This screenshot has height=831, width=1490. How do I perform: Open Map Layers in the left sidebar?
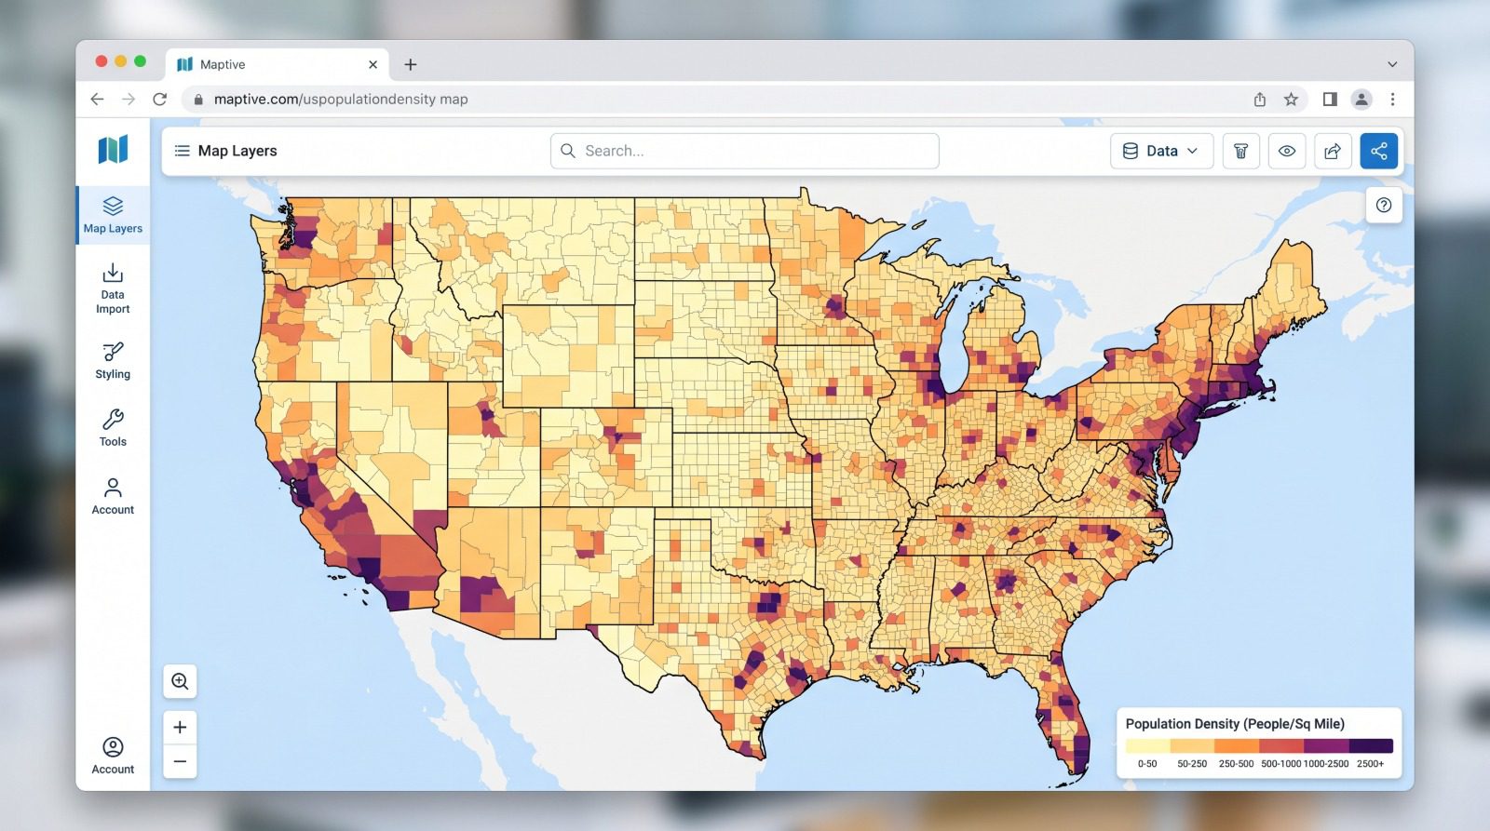click(113, 215)
